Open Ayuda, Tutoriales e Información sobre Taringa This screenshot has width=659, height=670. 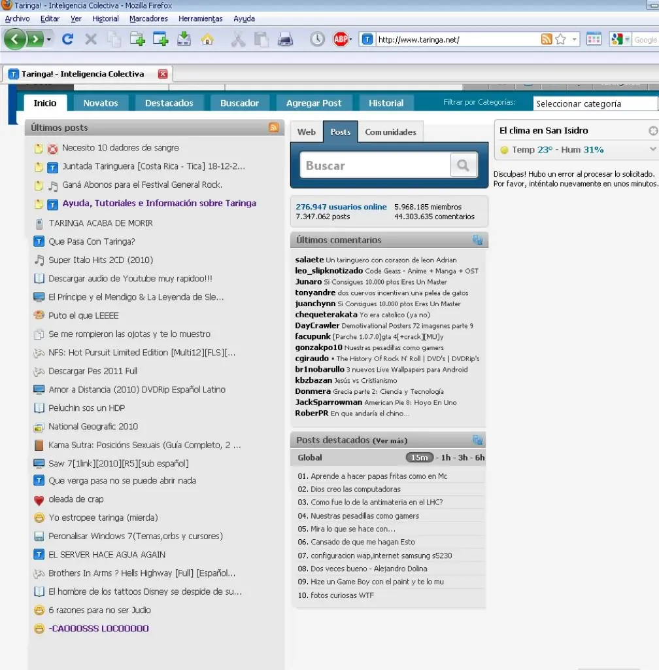coord(160,203)
